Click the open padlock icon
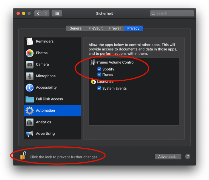The image size is (209, 180). [23, 156]
